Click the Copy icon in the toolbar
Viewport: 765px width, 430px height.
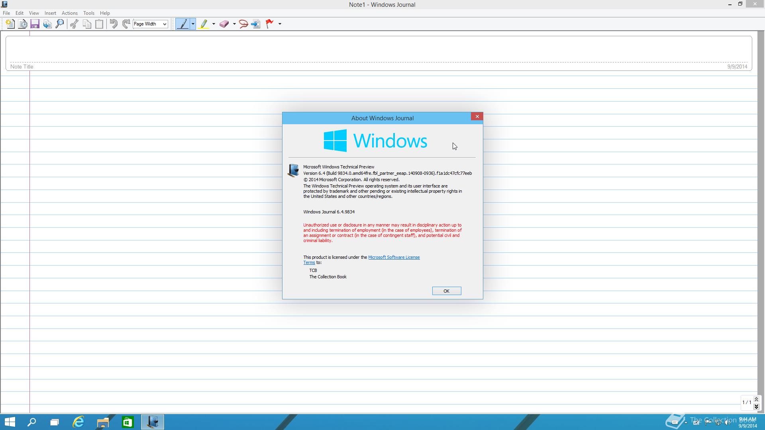87,24
